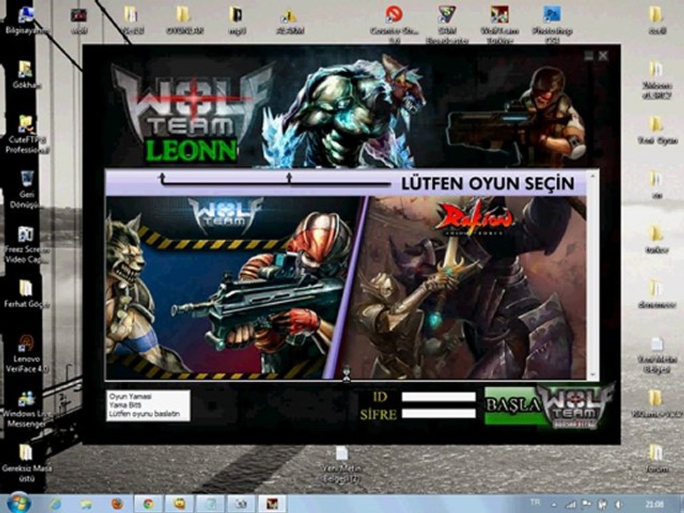Open the network signal tray icon
The width and height of the screenshot is (684, 513).
[x=571, y=504]
